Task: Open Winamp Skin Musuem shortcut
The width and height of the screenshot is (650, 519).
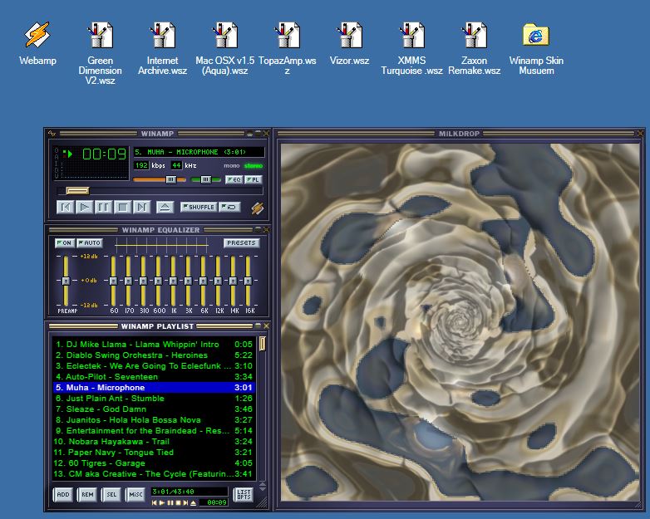Action: click(536, 47)
